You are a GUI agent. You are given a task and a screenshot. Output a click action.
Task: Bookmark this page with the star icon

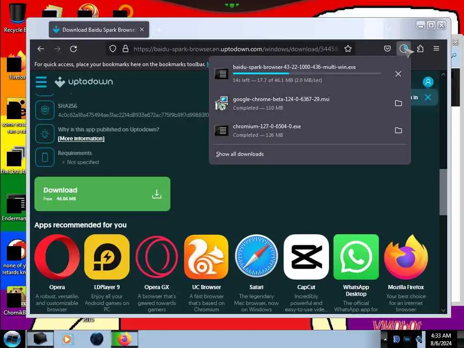[x=348, y=49]
